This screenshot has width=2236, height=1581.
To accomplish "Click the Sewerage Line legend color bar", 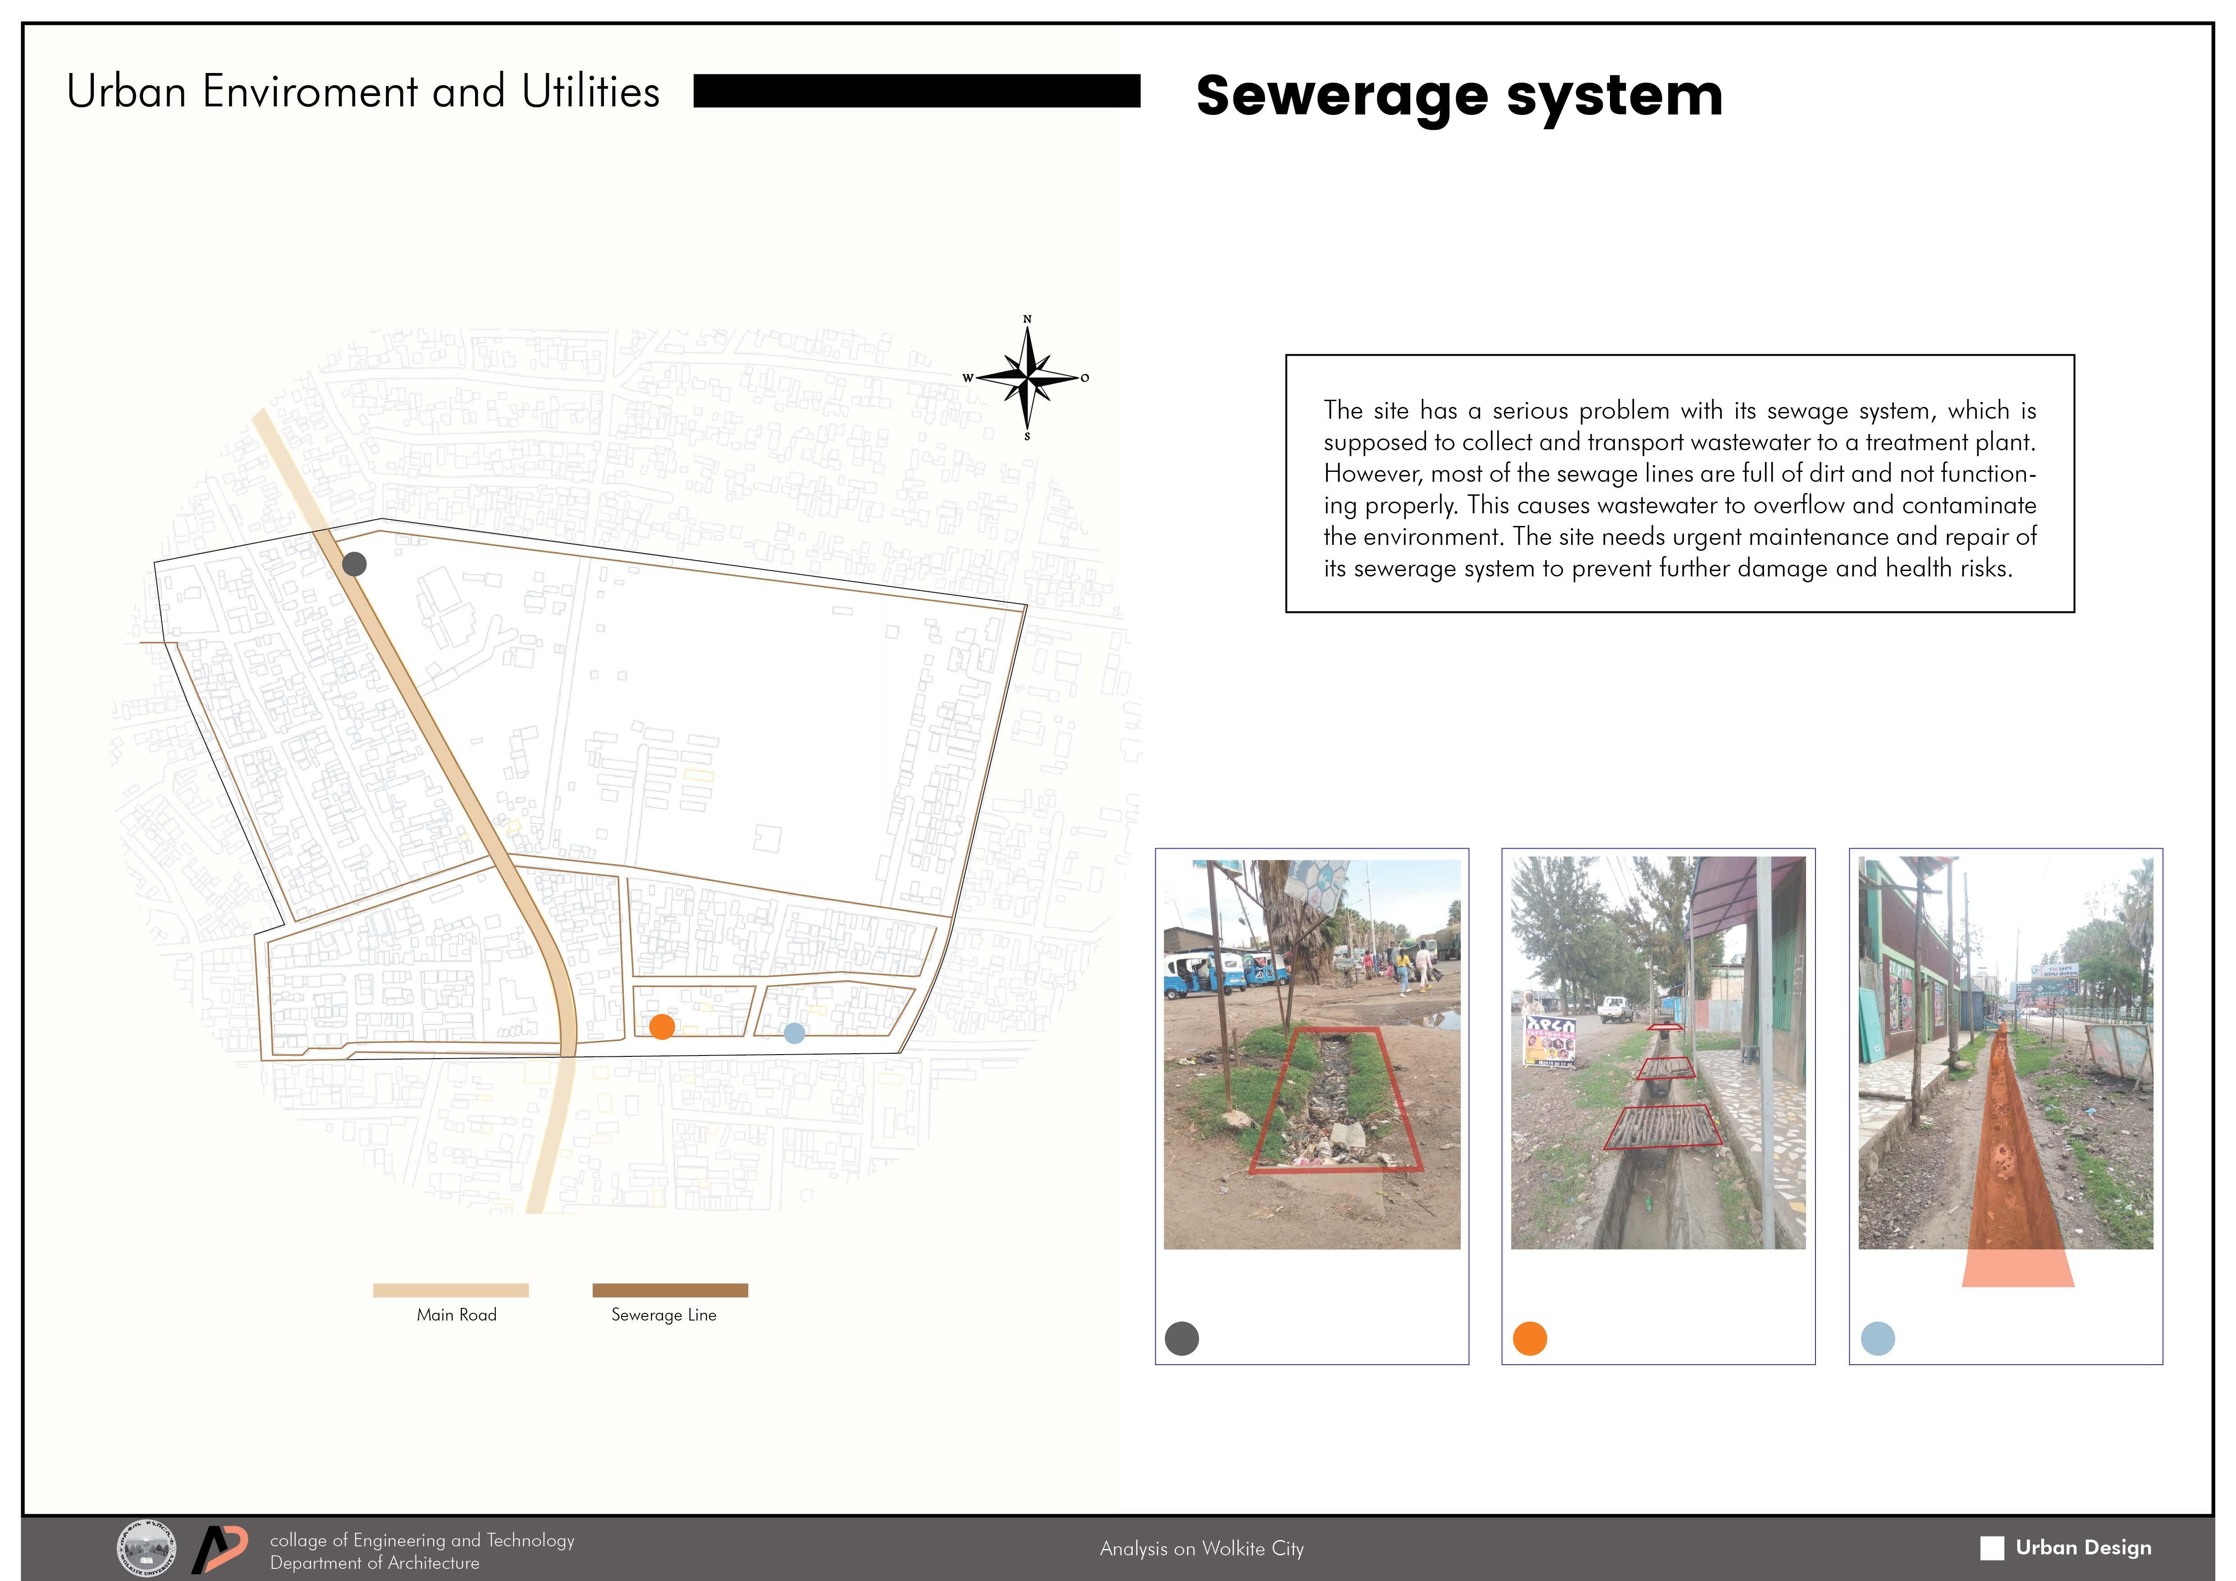I will coord(670,1290).
